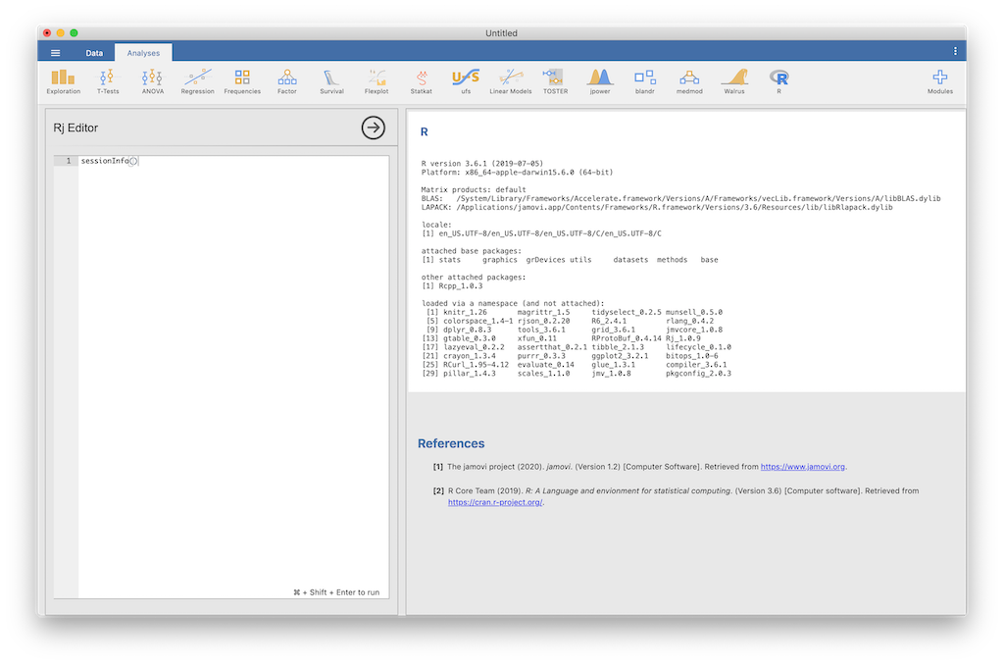Open the Modules plus menu

coord(940,82)
